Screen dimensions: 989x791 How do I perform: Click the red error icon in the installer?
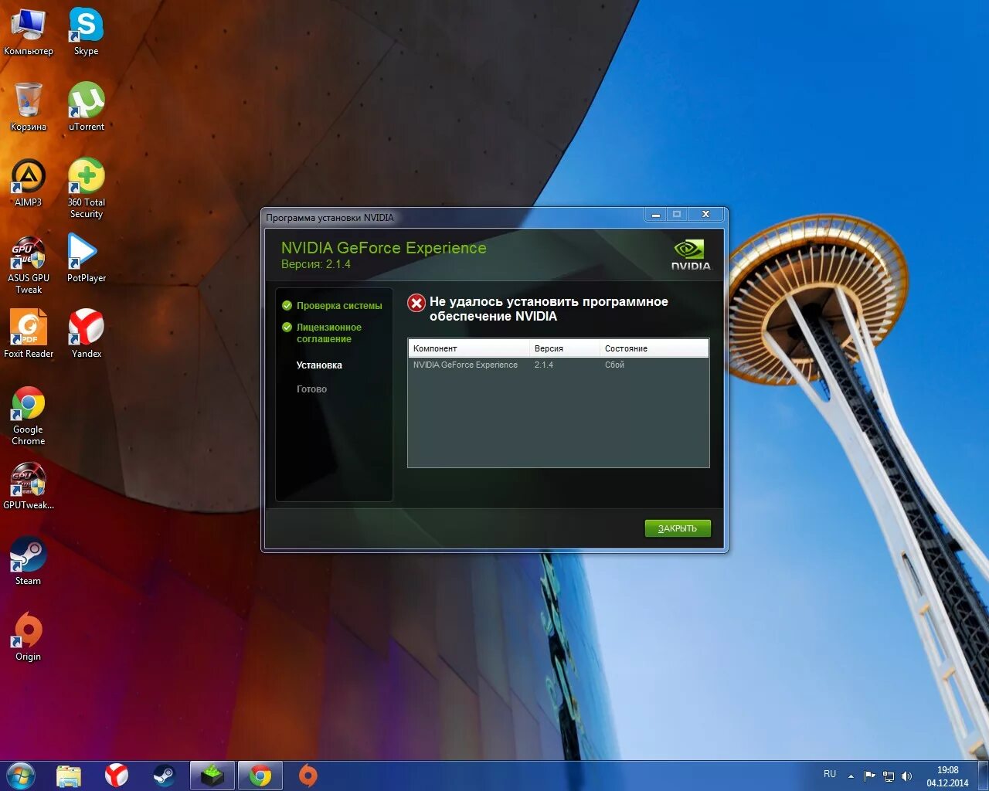pyautogui.click(x=416, y=303)
